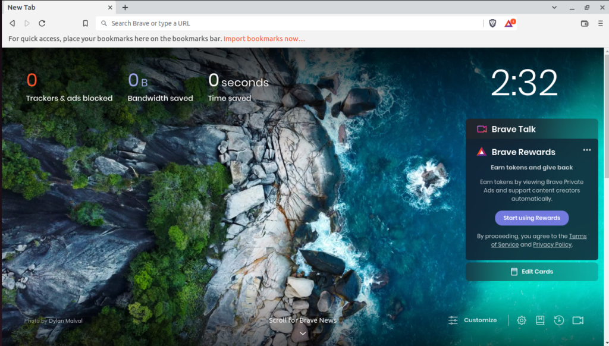Image resolution: width=609 pixels, height=346 pixels.
Task: Click Trackers & ads blocked stat
Action: click(69, 87)
